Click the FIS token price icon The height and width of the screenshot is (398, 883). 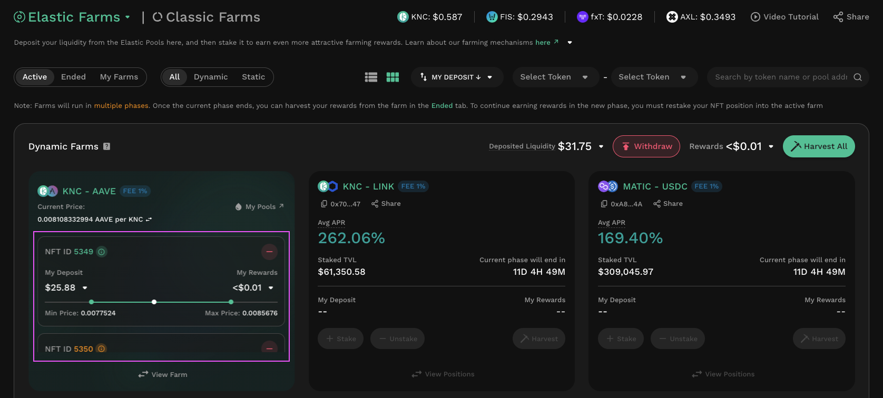(492, 17)
